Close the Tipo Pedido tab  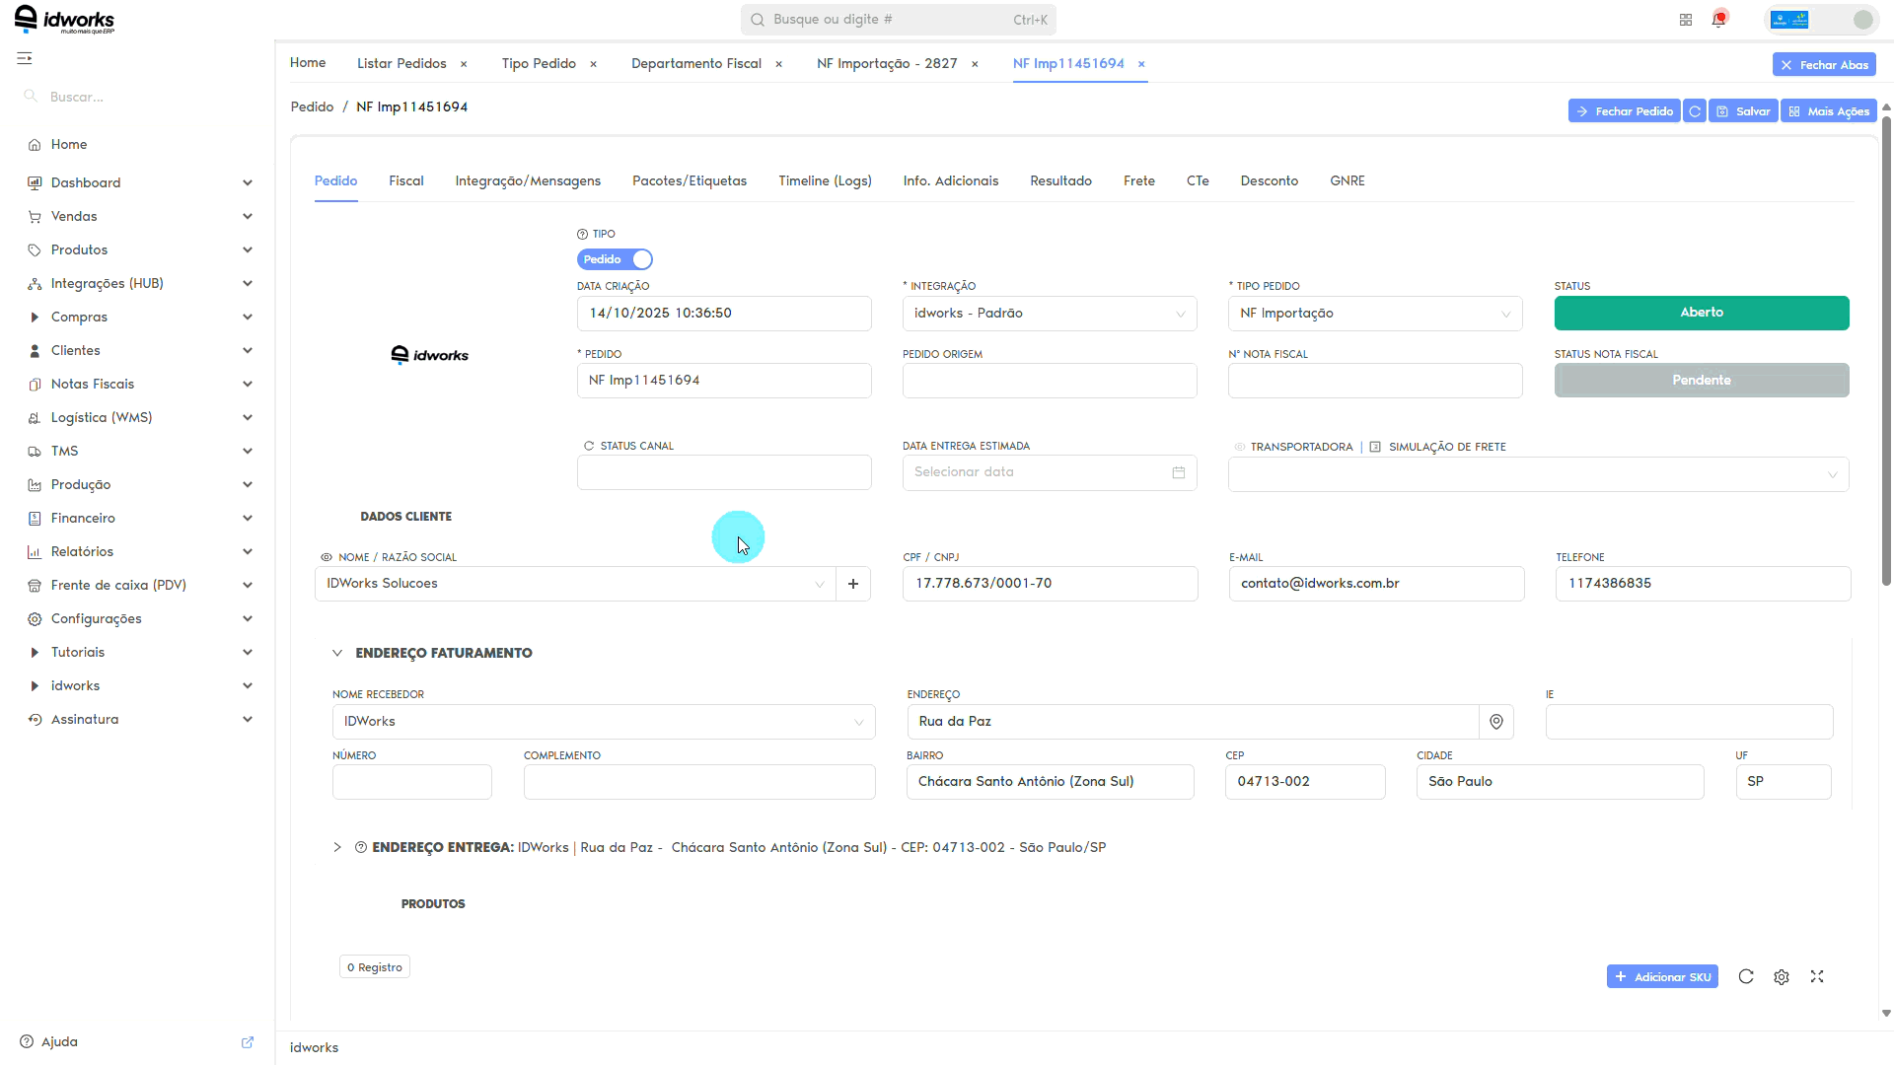click(593, 64)
